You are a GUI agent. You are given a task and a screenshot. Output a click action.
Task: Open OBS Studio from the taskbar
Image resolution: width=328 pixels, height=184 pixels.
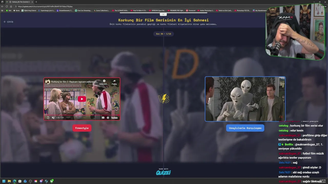pyautogui.click(x=30, y=181)
